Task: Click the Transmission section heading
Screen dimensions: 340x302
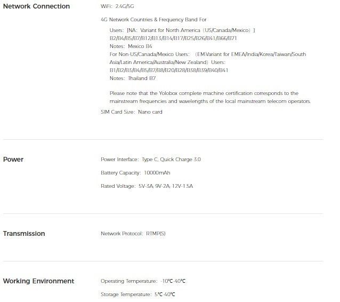Action: click(x=24, y=234)
